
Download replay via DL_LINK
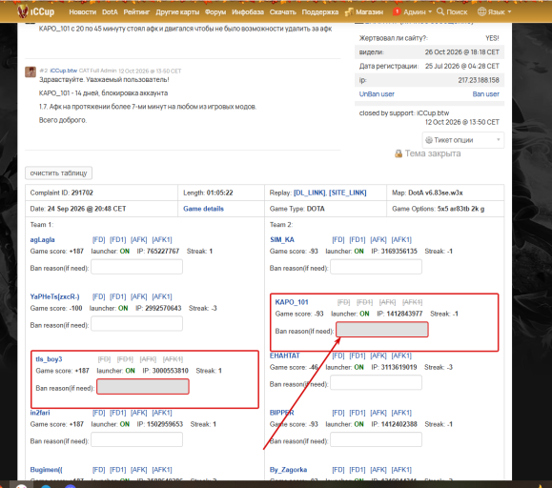point(310,193)
